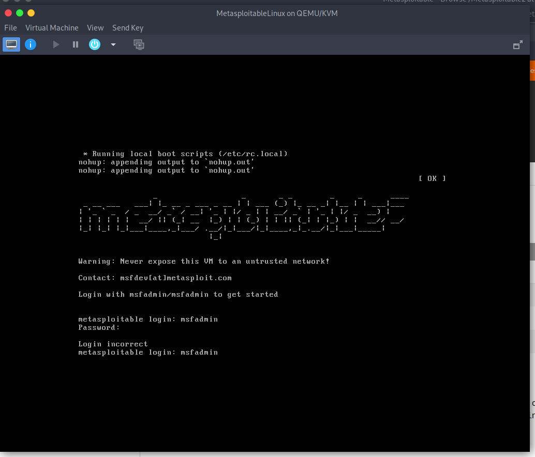The height and width of the screenshot is (457, 535).
Task: Open the Virtual Machine menu
Action: pyautogui.click(x=52, y=28)
